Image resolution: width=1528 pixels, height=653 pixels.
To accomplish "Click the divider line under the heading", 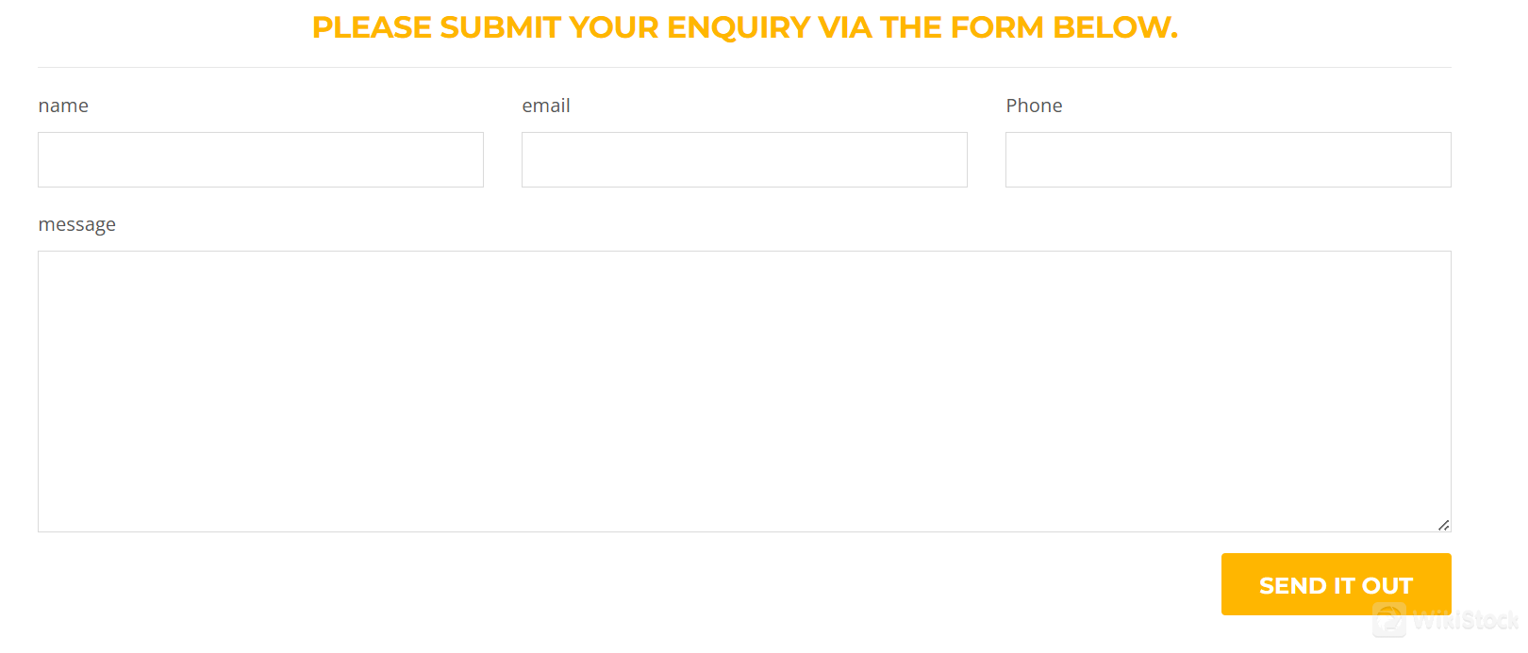I will 744,68.
